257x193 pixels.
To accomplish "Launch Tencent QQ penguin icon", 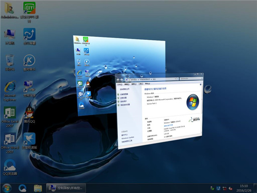I will tap(29, 113).
